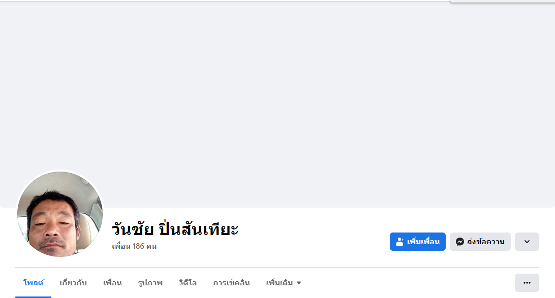Click the profile name วันชัย ปิ่นสันเทียะ
Viewport: 555px width, 298px height.
175,229
